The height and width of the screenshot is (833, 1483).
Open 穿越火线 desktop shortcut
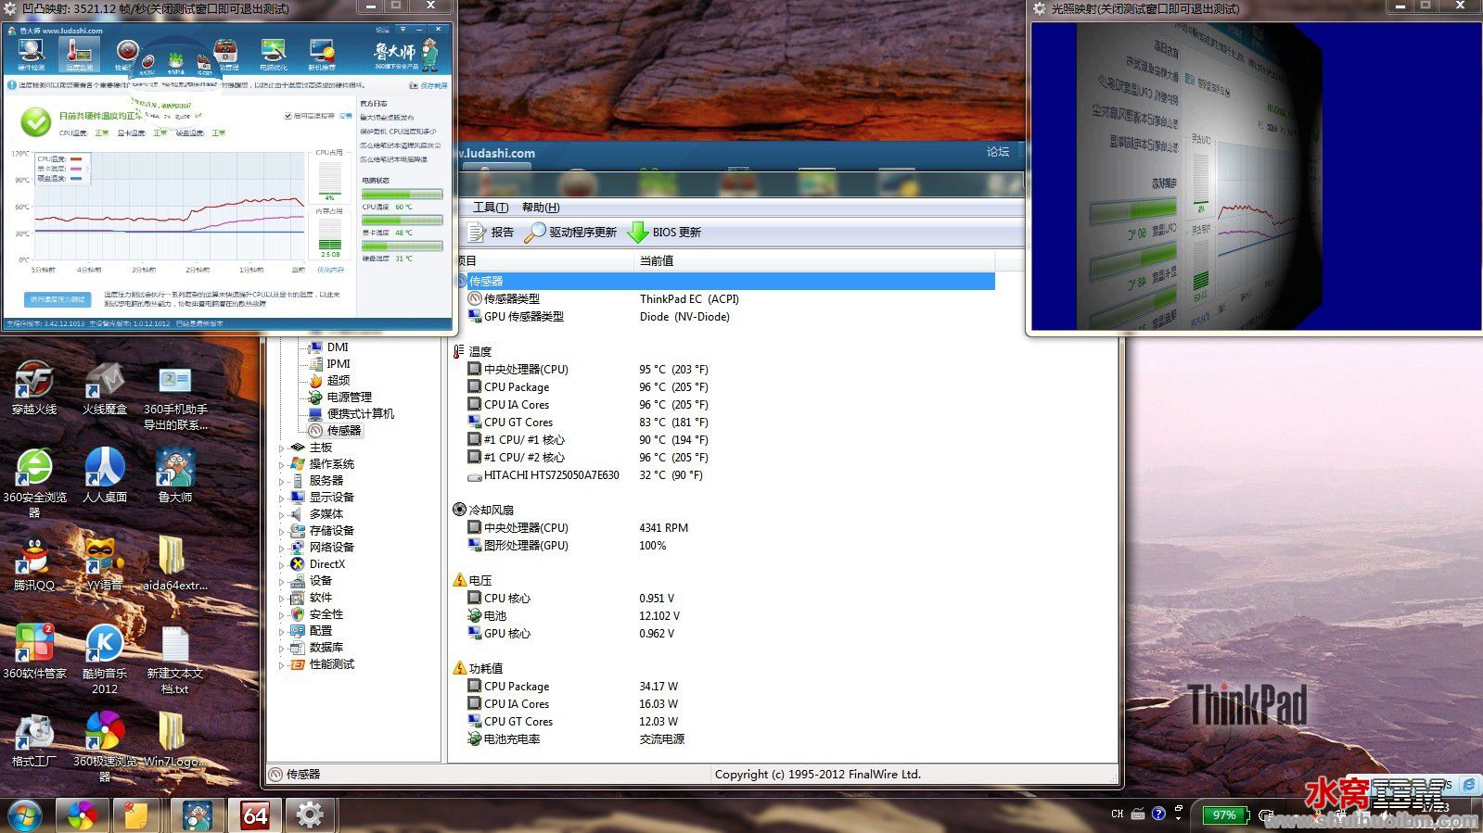34,387
